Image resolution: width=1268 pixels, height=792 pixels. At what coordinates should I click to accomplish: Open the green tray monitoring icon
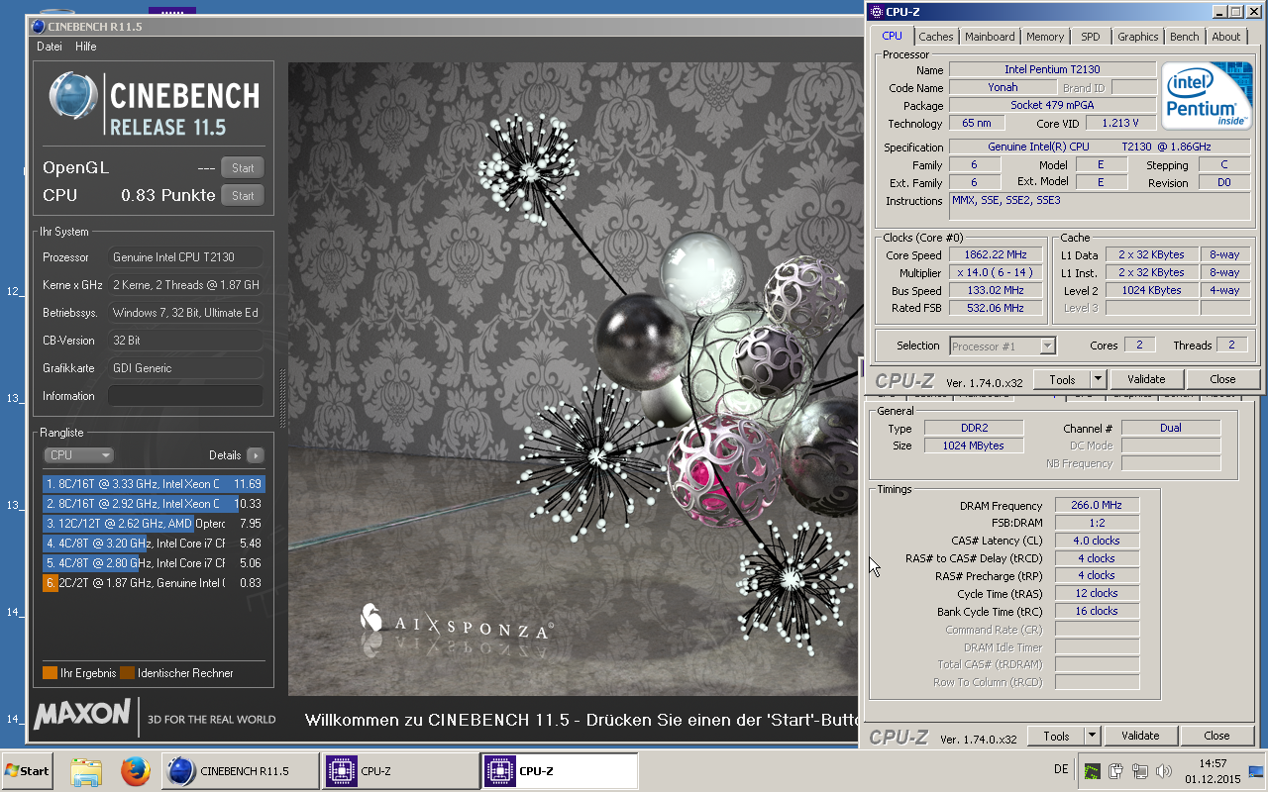1091,771
